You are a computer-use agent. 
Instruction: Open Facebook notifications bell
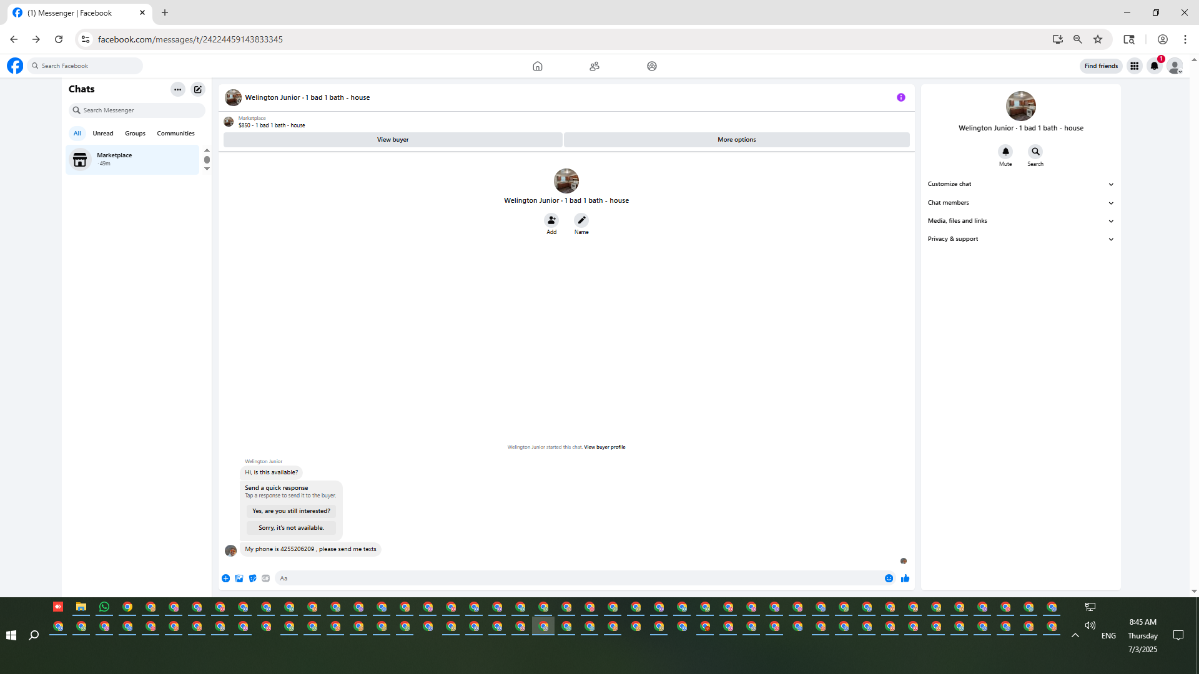(x=1154, y=66)
